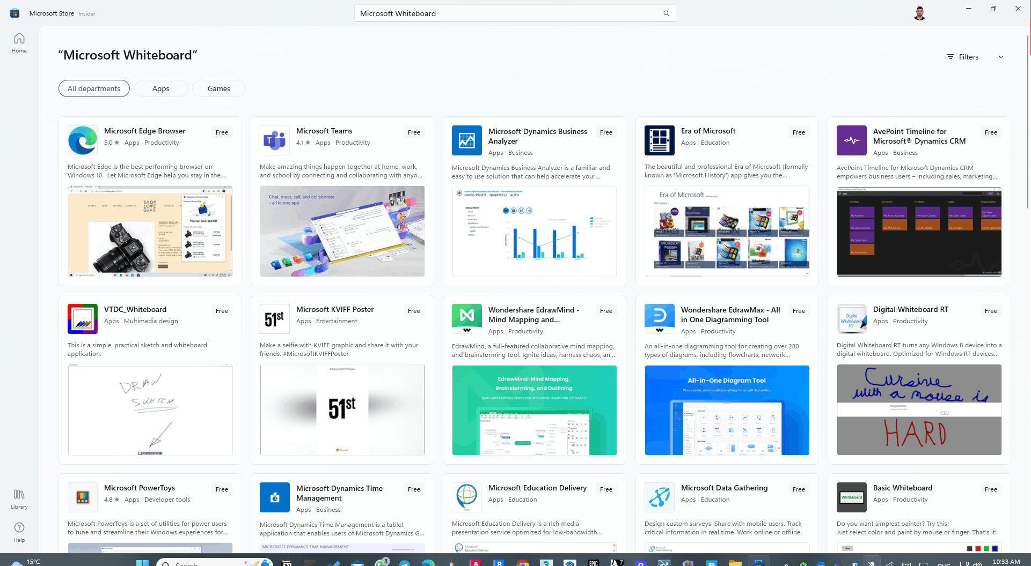Click Free button on Microsoft KVIFF Poster
This screenshot has width=1031, height=566.
(x=414, y=311)
